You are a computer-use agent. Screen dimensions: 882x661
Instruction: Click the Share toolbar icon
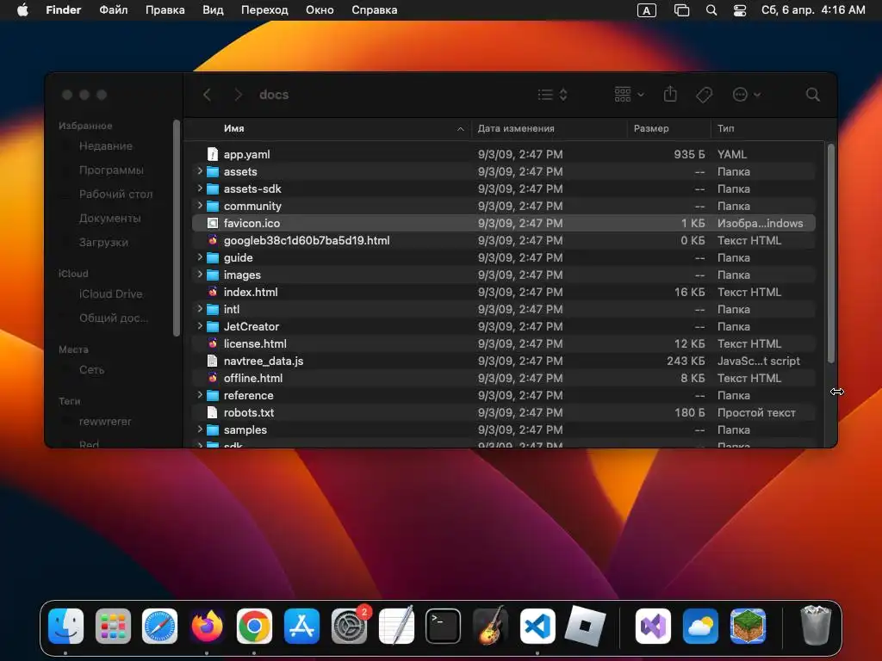pyautogui.click(x=670, y=94)
